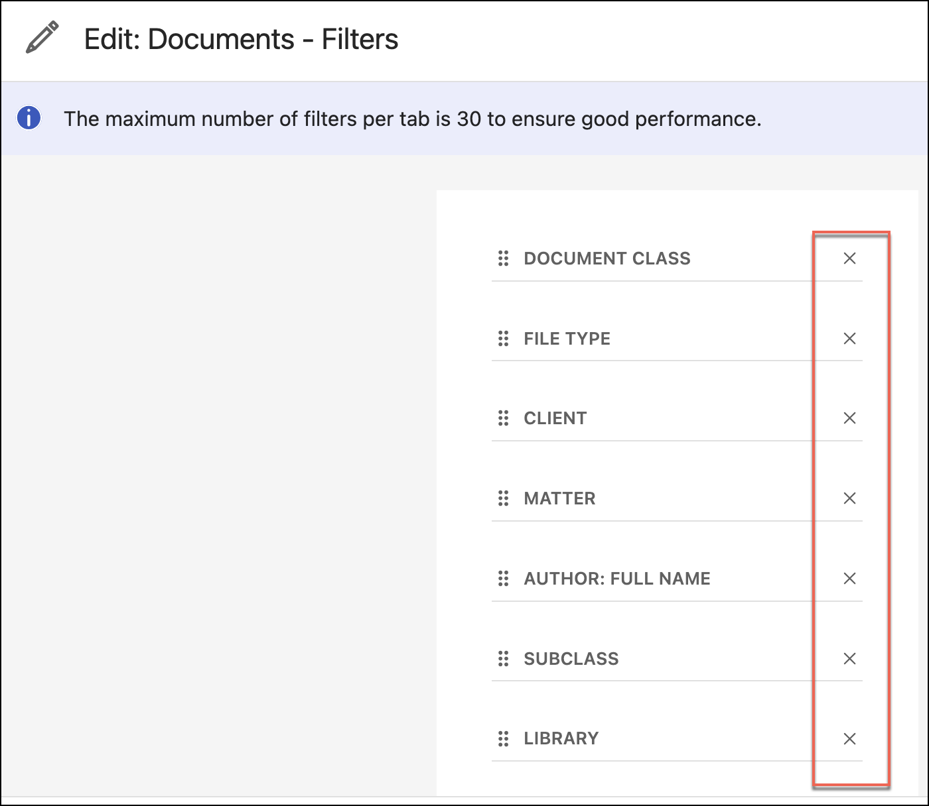929x806 pixels.
Task: Delete the CLIENT filter
Action: [x=849, y=418]
